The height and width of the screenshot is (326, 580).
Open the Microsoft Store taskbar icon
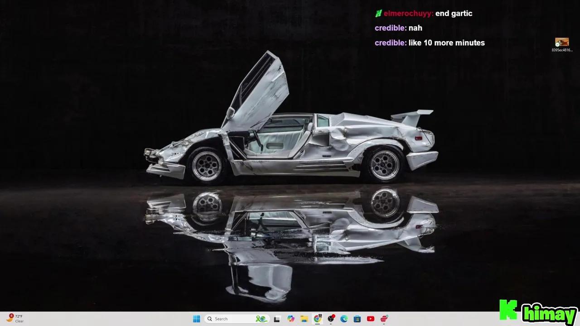coord(357,319)
